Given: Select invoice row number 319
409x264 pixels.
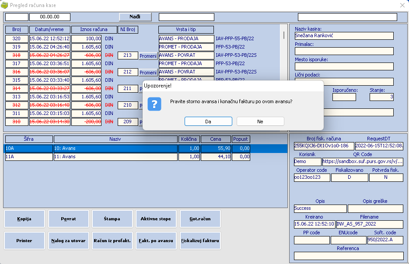Looking at the screenshot, I should [x=17, y=47].
